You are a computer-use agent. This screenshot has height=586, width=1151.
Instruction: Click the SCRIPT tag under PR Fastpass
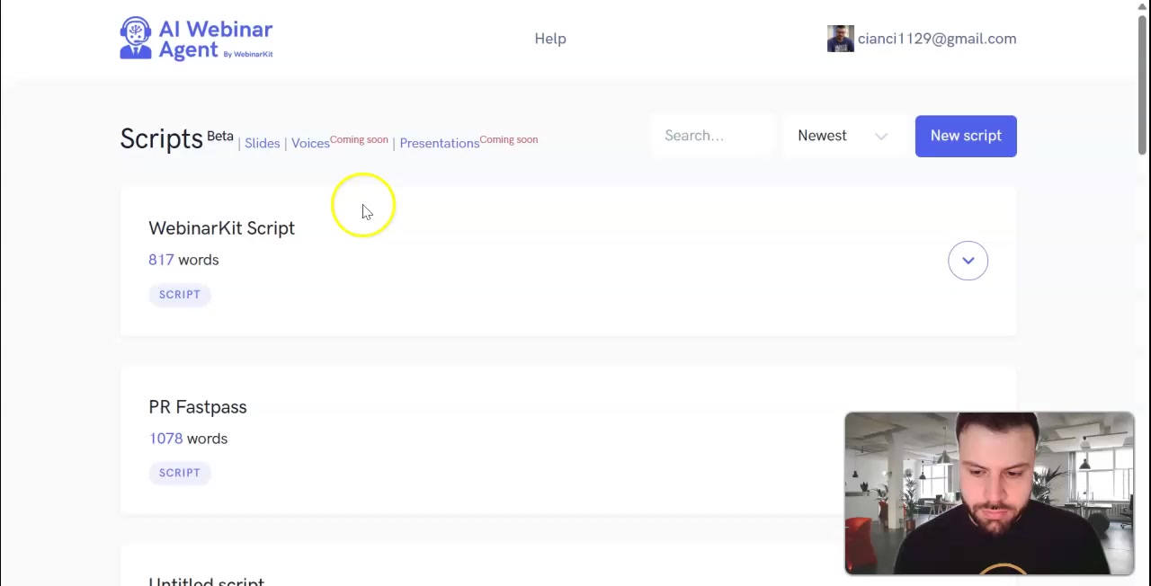[x=180, y=473]
